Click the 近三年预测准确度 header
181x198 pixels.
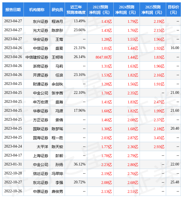coord(76,9)
